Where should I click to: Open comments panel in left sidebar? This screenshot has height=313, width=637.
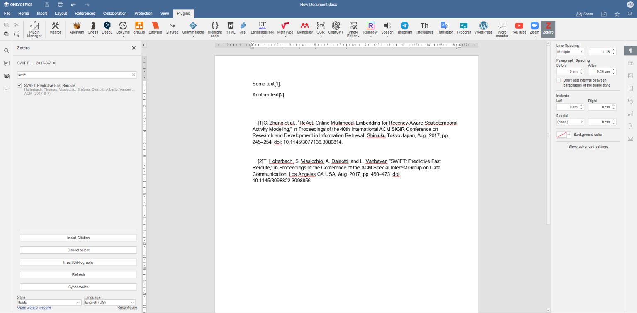pyautogui.click(x=6, y=63)
